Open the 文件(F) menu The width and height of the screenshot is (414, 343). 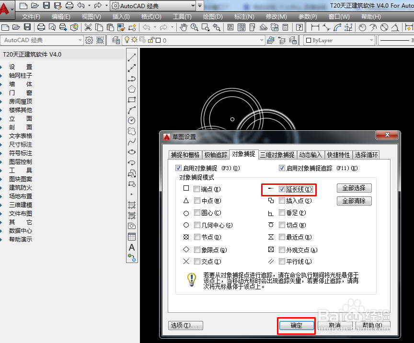(x=31, y=17)
